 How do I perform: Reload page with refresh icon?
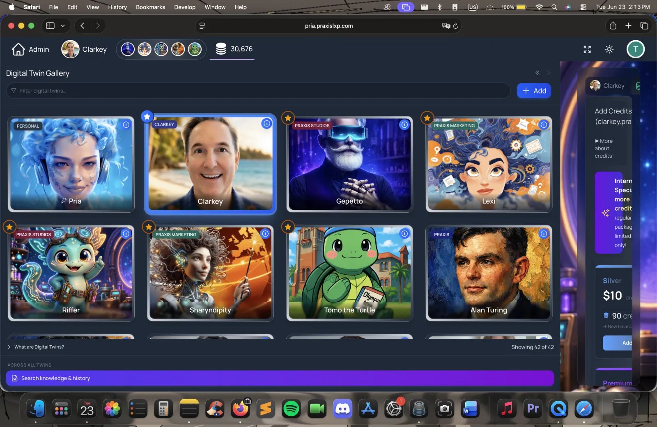coord(455,26)
